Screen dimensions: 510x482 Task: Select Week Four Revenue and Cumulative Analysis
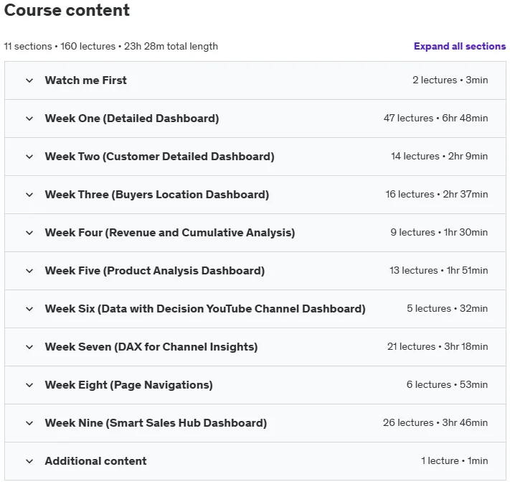point(170,233)
